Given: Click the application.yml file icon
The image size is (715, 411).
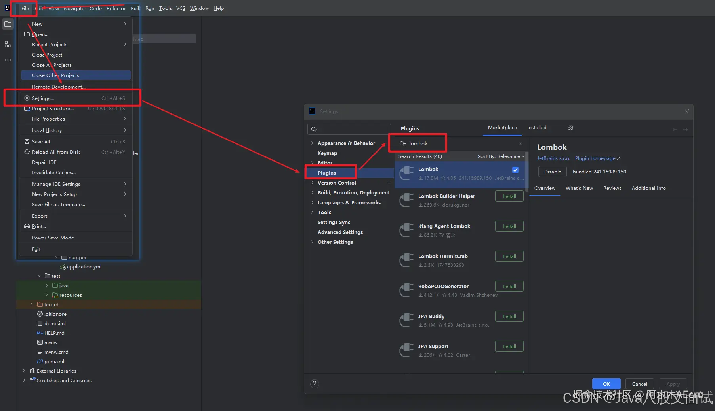Looking at the screenshot, I should 63,267.
